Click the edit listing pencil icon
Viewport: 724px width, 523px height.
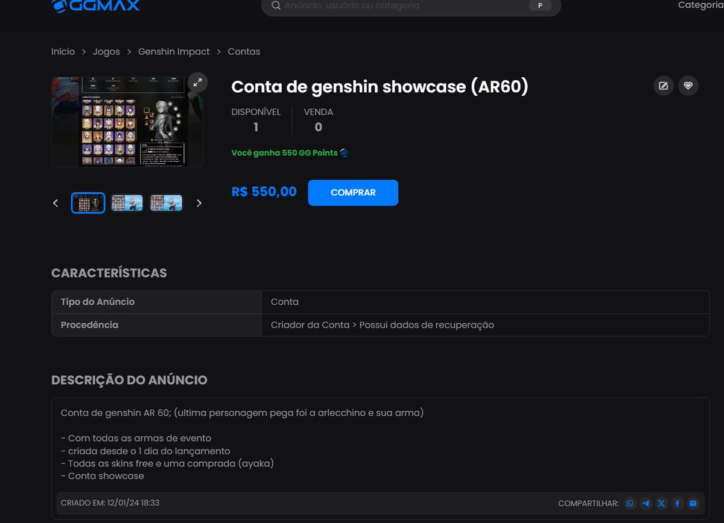click(x=664, y=86)
